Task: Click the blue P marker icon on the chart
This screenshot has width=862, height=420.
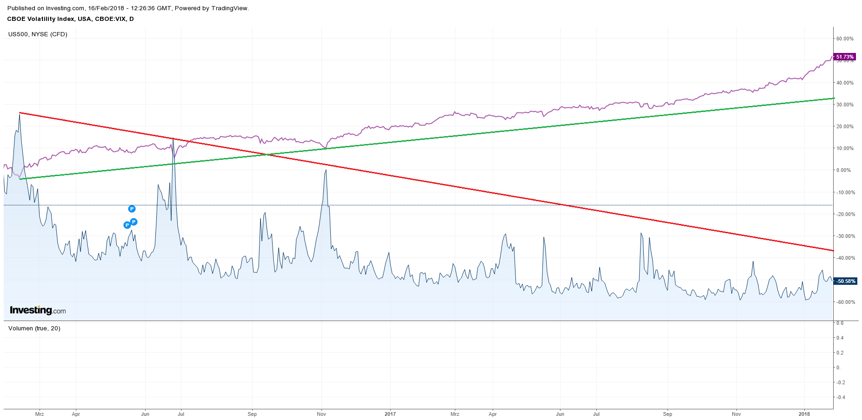Action: (x=132, y=209)
